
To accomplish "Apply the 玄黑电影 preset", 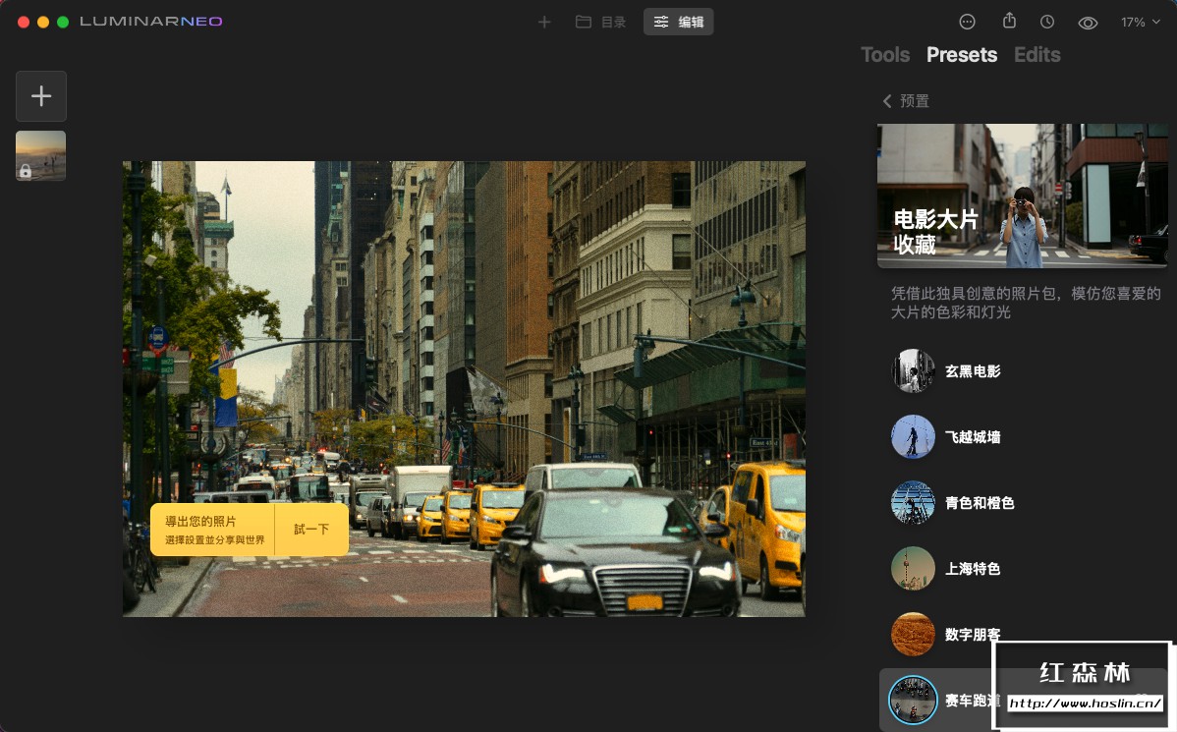I will click(x=972, y=371).
